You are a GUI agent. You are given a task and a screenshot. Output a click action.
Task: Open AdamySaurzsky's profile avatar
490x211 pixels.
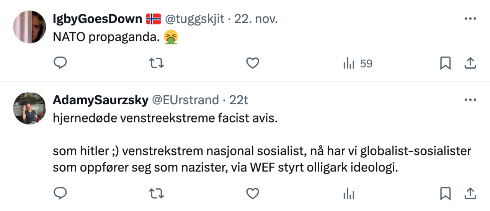[29, 108]
